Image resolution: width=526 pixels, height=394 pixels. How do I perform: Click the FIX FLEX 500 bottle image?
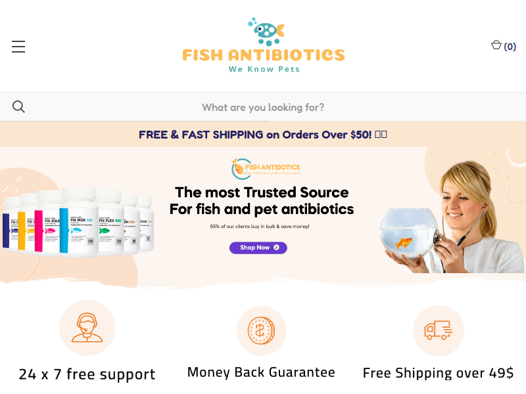tap(109, 222)
